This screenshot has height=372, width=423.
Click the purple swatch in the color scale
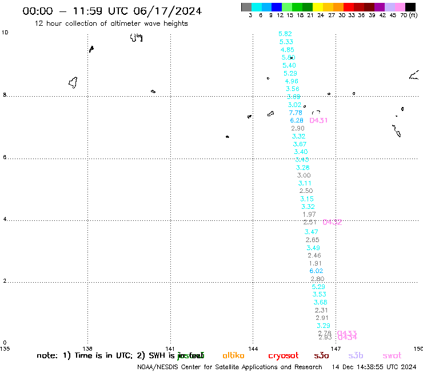tap(379, 7)
